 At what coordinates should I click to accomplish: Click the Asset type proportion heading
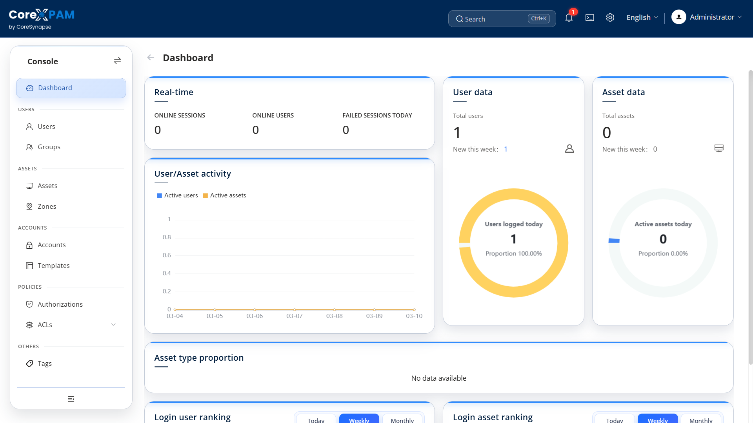[199, 358]
